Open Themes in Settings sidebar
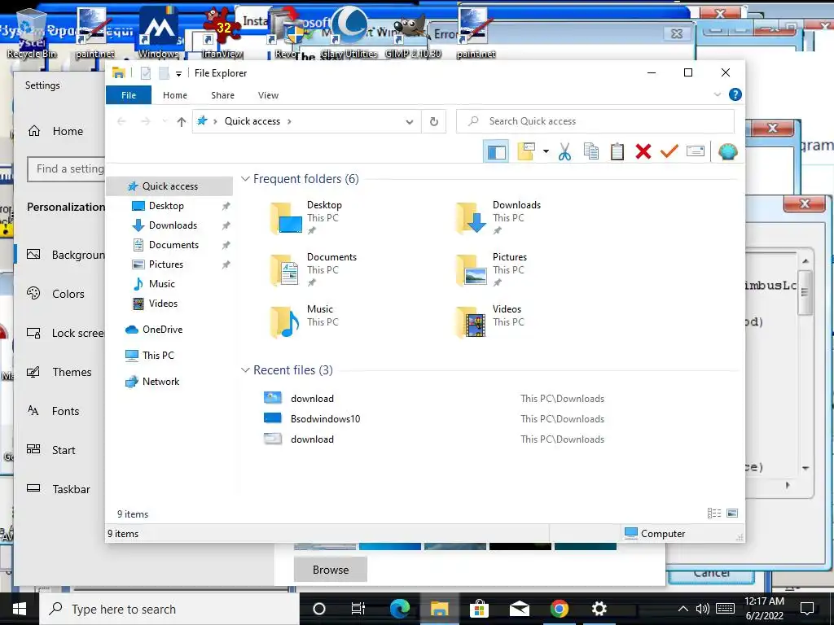The height and width of the screenshot is (625, 834). tap(72, 372)
